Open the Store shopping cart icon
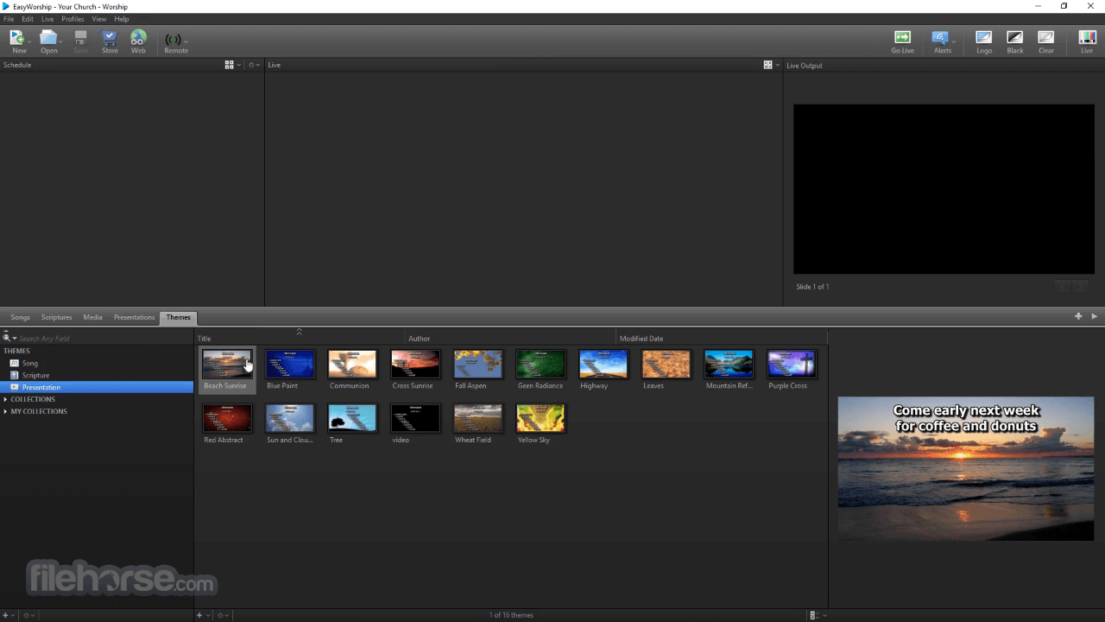This screenshot has width=1105, height=622. click(110, 38)
